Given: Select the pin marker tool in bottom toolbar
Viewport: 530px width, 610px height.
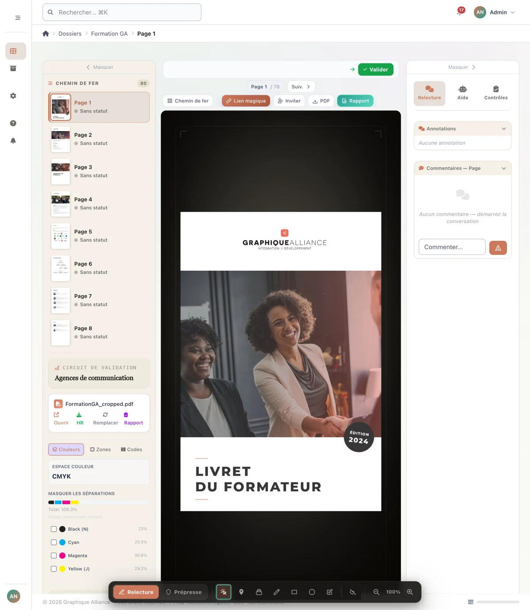Looking at the screenshot, I should [241, 592].
